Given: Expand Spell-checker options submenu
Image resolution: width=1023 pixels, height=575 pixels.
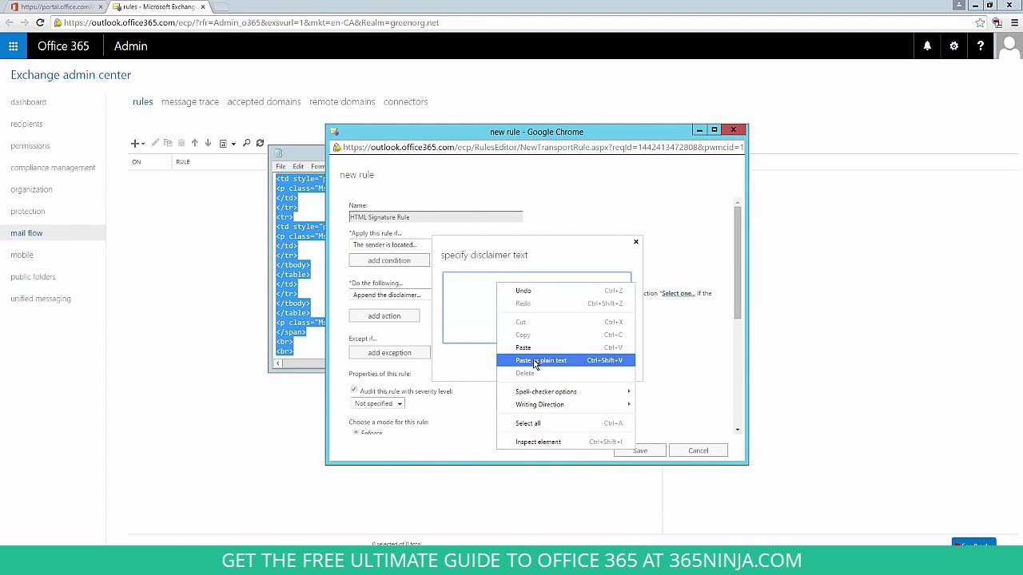Looking at the screenshot, I should [x=565, y=391].
